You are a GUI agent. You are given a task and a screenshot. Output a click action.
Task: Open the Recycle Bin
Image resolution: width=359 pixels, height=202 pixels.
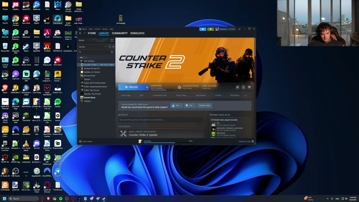[5, 47]
